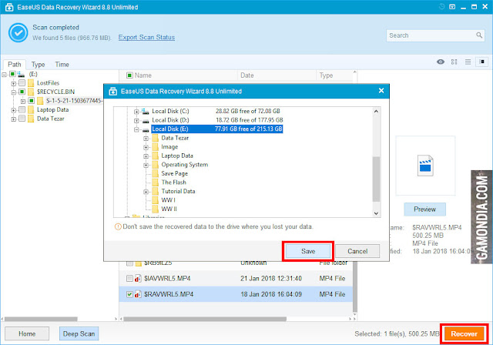Switch to thumbnail grid view icon
Image resolution: width=493 pixels, height=345 pixels.
pos(454,62)
